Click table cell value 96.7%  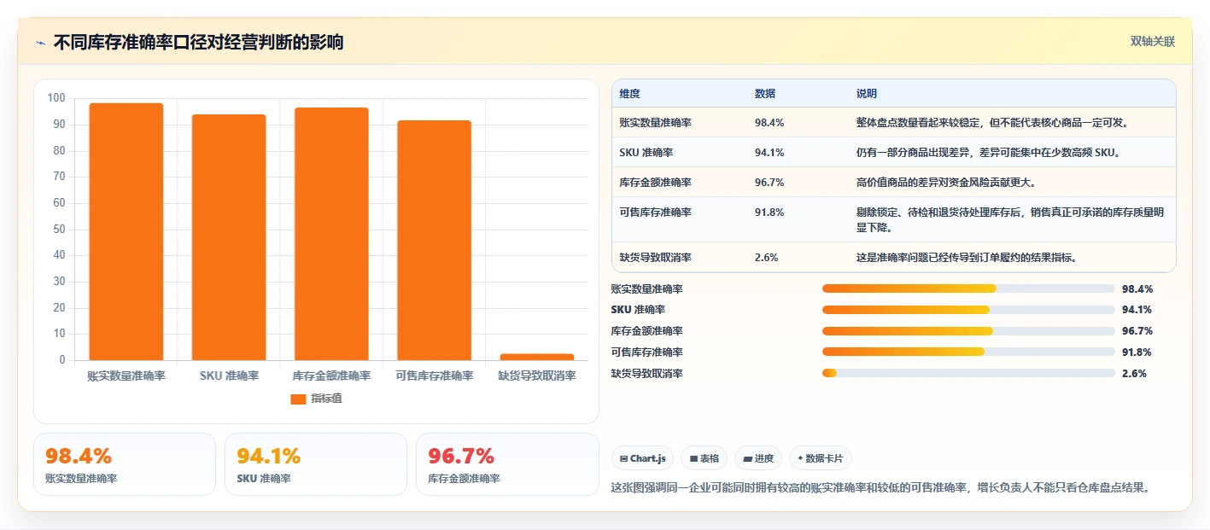click(769, 183)
